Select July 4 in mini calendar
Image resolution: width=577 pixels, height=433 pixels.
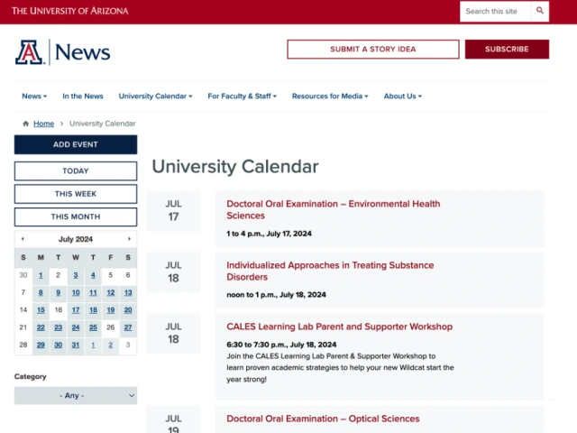point(93,275)
